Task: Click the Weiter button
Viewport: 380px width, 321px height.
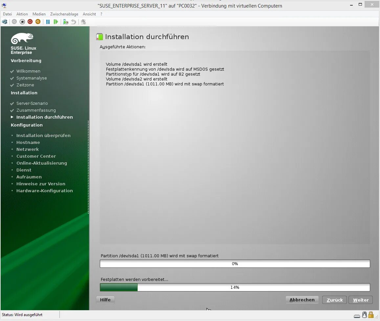Action: point(361,300)
